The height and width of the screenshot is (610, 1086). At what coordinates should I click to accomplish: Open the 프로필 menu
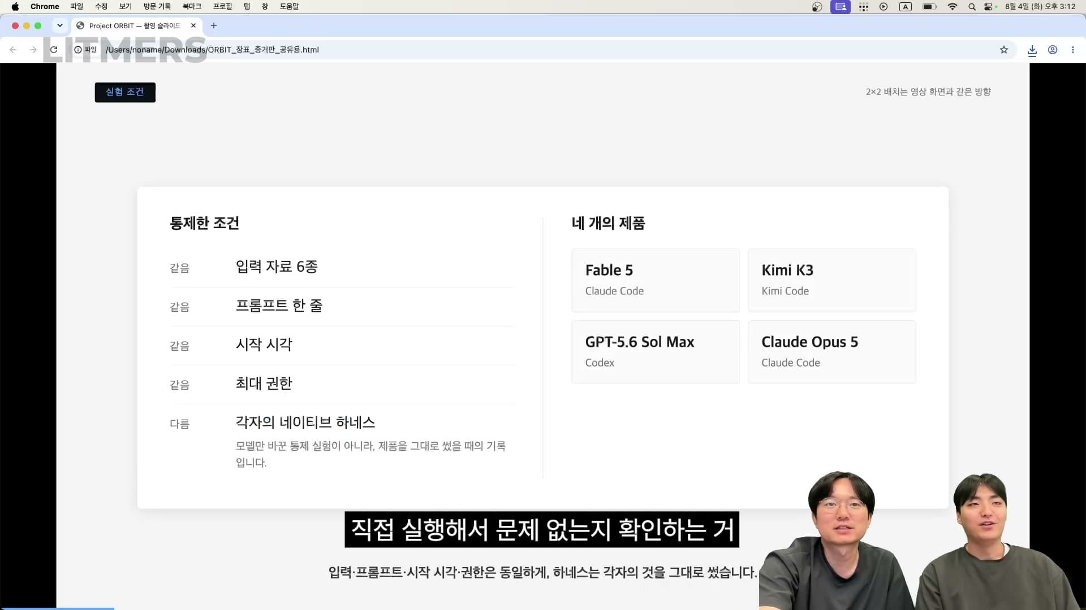(x=222, y=7)
